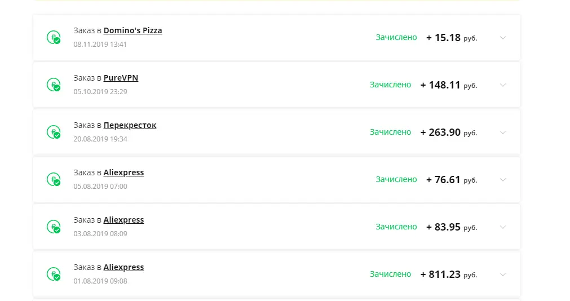Click the +148.11 руб. cashback amount
The width and height of the screenshot is (570, 301).
click(x=449, y=85)
